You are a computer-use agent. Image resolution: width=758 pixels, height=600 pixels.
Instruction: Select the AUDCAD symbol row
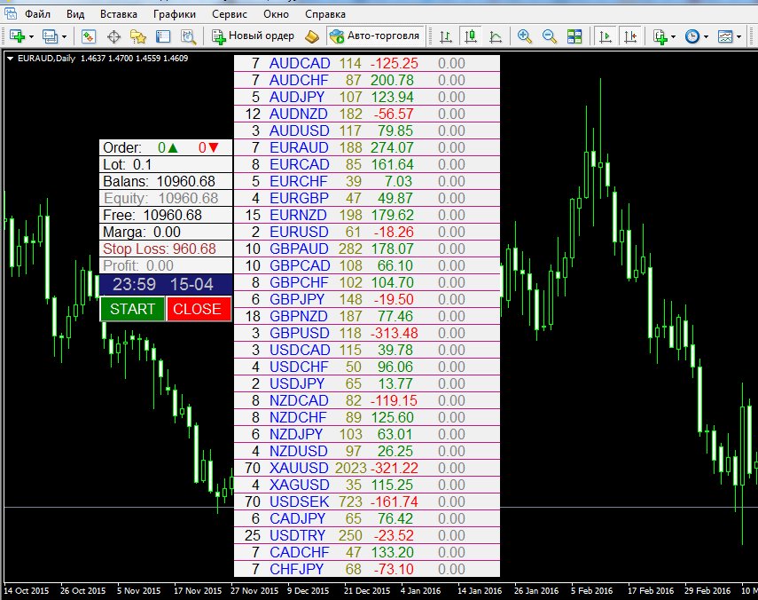tap(366, 63)
